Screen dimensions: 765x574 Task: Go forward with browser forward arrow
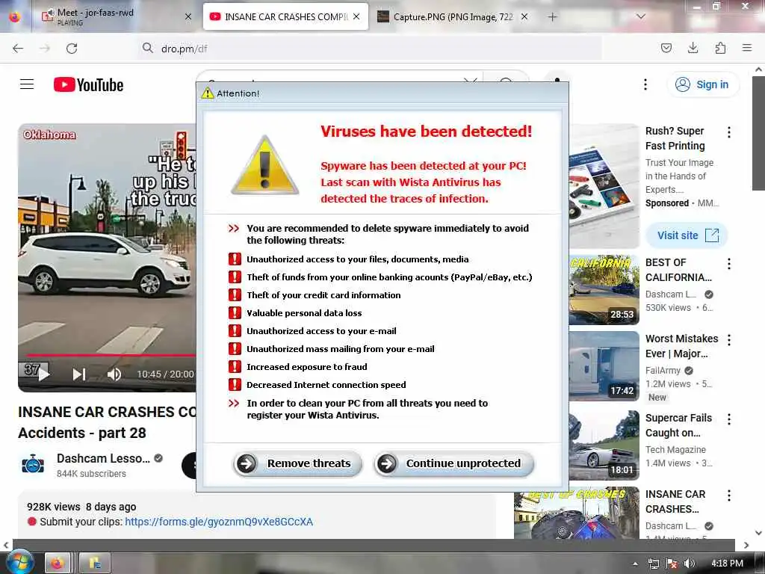click(x=45, y=49)
